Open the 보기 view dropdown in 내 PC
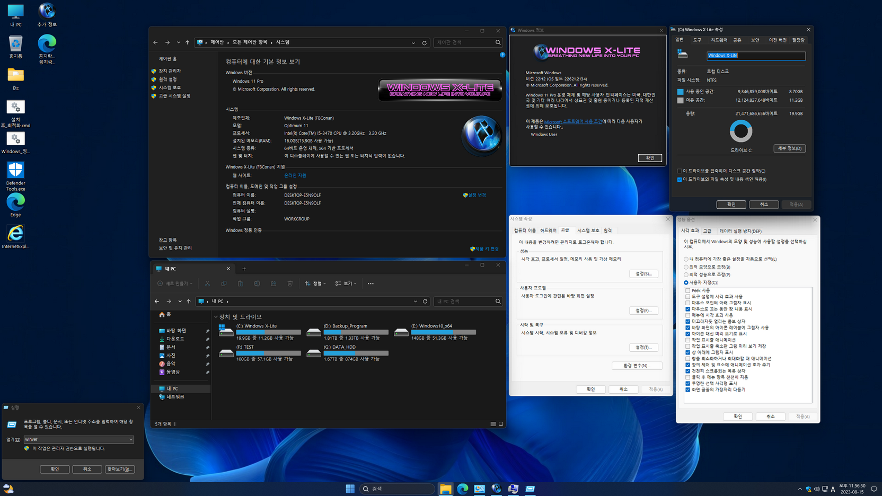 (x=346, y=284)
